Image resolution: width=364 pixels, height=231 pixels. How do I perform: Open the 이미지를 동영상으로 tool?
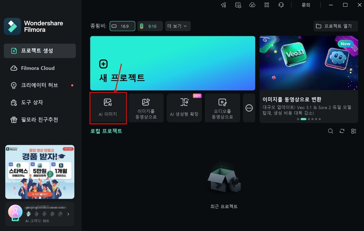point(146,108)
